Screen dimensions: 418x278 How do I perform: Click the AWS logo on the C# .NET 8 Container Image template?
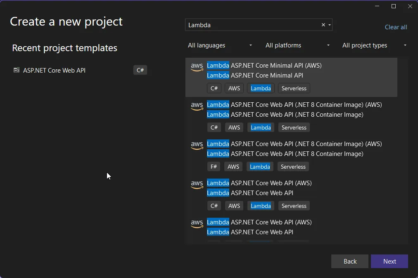click(x=197, y=106)
